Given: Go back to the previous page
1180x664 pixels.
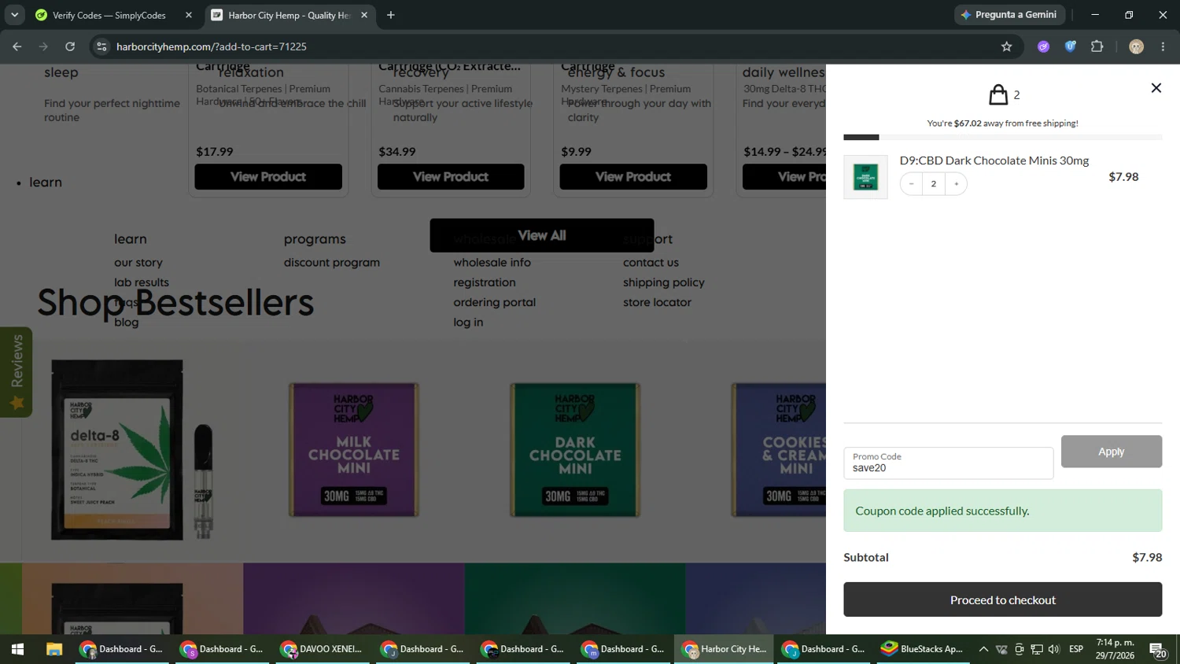Looking at the screenshot, I should click(17, 46).
